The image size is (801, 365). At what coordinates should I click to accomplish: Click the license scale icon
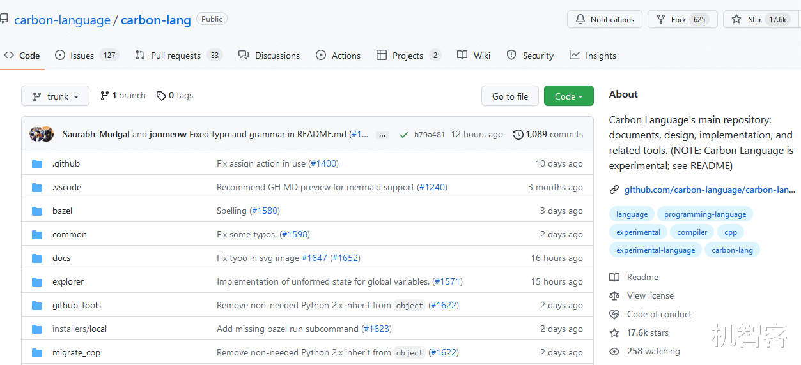point(614,296)
